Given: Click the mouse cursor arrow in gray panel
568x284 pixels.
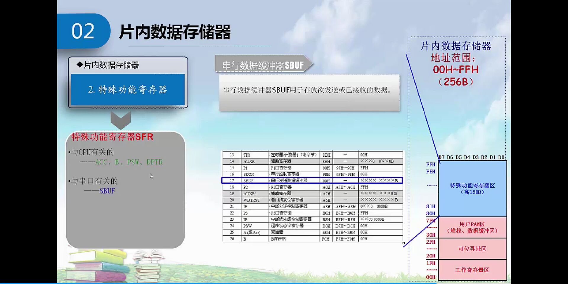Looking at the screenshot, I should point(151,175).
